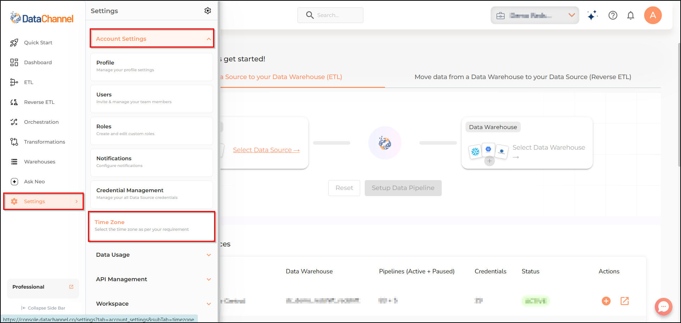Click the open-in-new-window action icon
The height and width of the screenshot is (323, 681).
click(x=625, y=301)
